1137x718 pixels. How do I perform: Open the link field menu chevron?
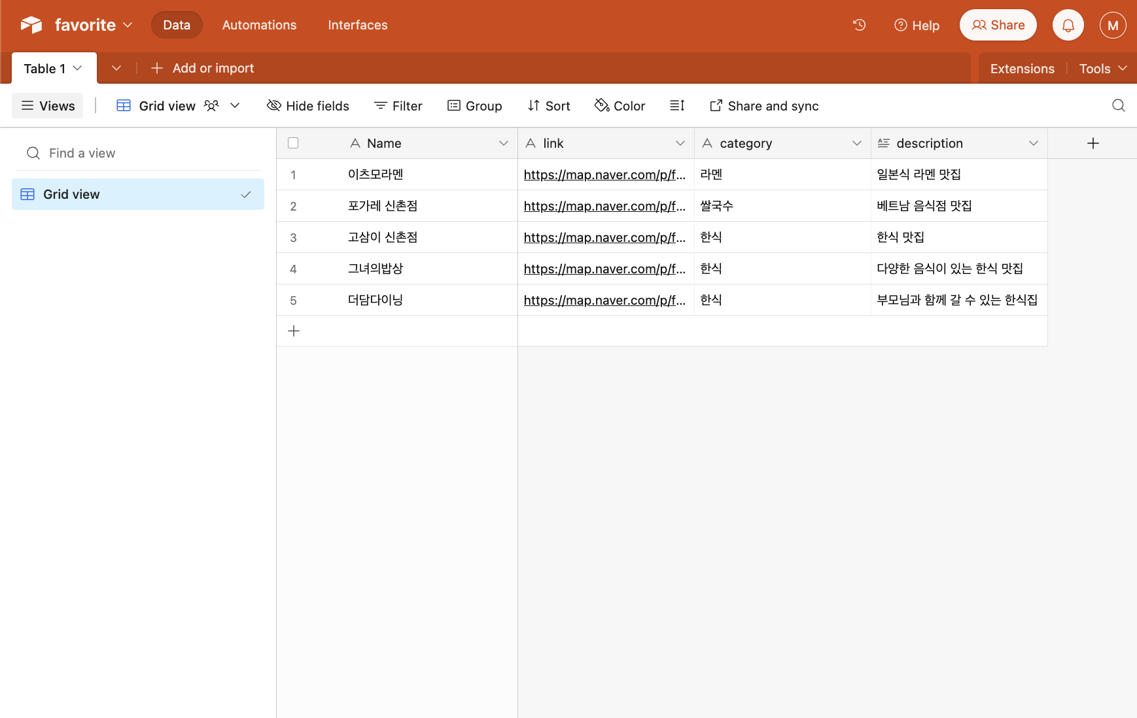[680, 143]
